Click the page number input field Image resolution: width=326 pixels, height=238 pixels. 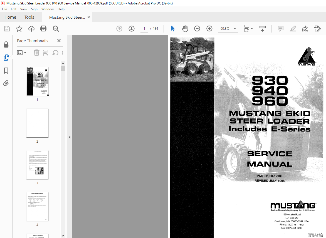[144, 29]
